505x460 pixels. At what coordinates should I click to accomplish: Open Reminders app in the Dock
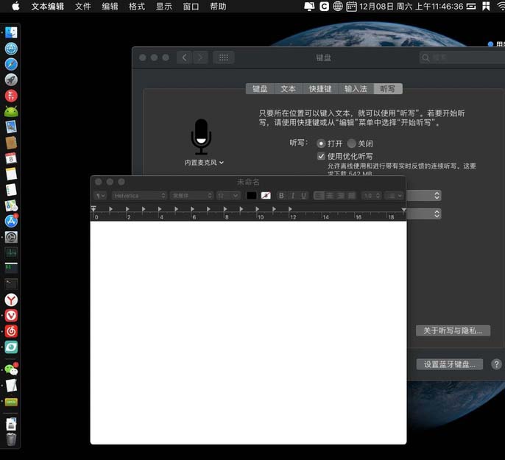pyautogui.click(x=11, y=190)
